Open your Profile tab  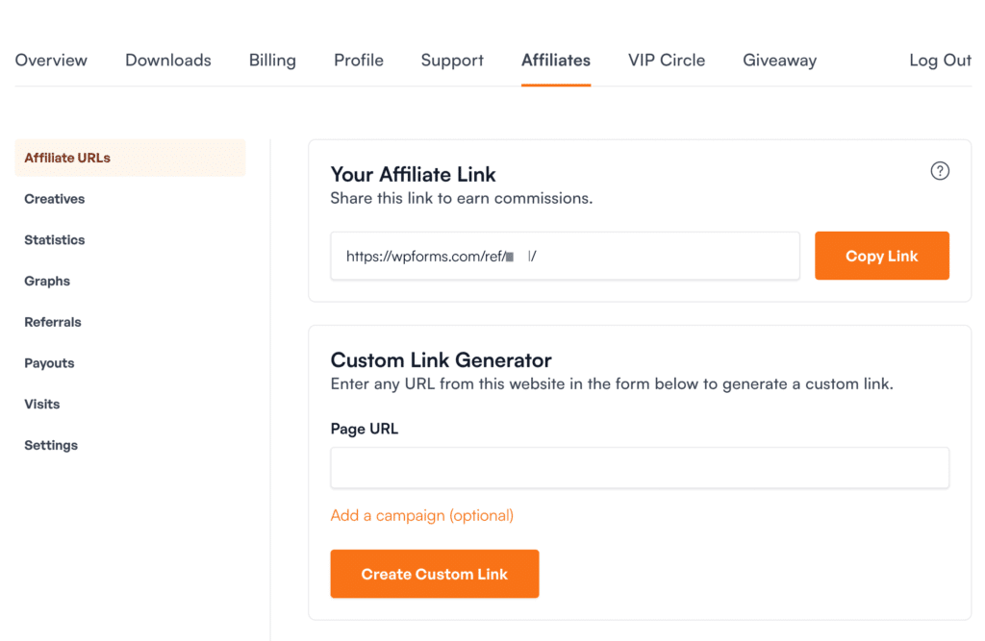coord(358,60)
